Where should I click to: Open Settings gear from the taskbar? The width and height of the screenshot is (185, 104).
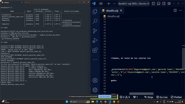106,102
